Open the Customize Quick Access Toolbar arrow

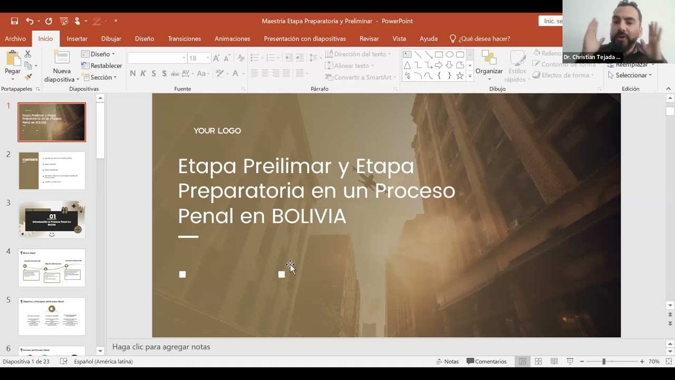pyautogui.click(x=116, y=21)
